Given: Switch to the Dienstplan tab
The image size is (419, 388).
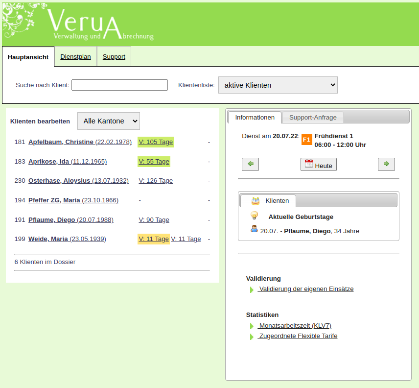Looking at the screenshot, I should pos(75,56).
